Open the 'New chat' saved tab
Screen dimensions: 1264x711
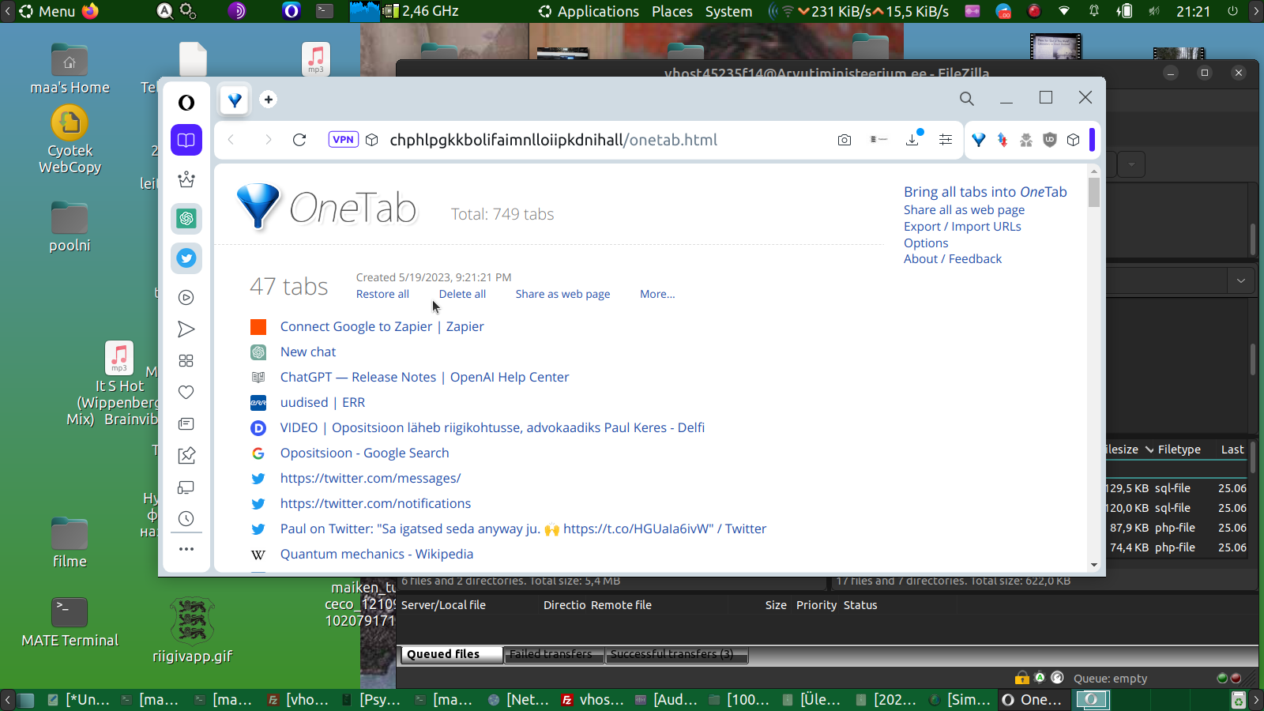pyautogui.click(x=308, y=352)
